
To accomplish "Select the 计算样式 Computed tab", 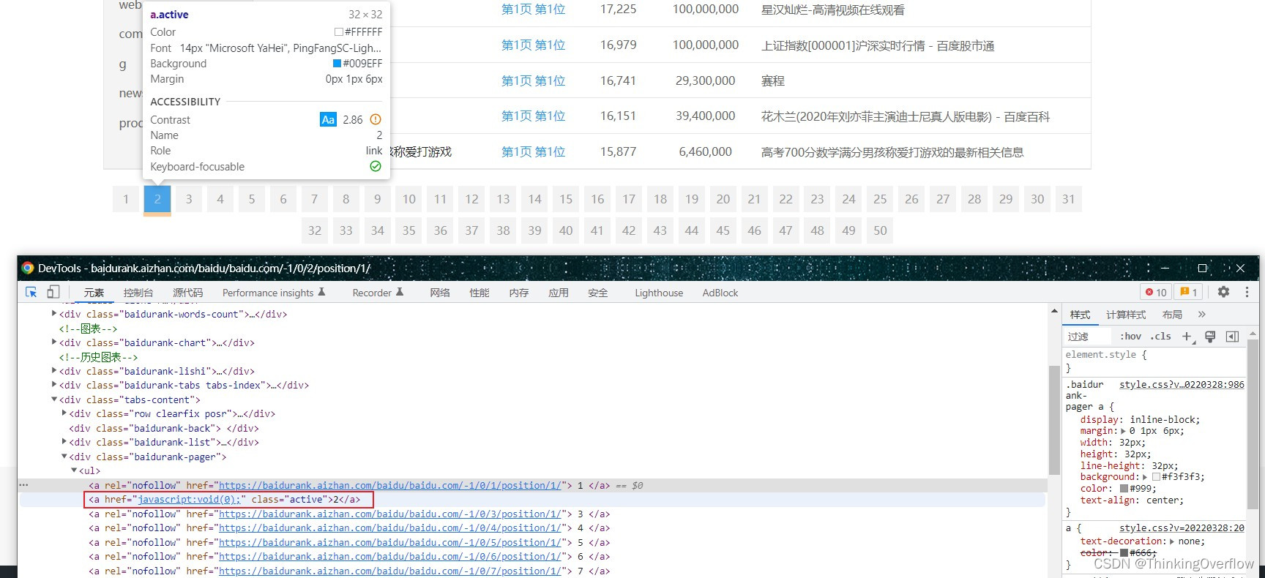I will click(1126, 315).
